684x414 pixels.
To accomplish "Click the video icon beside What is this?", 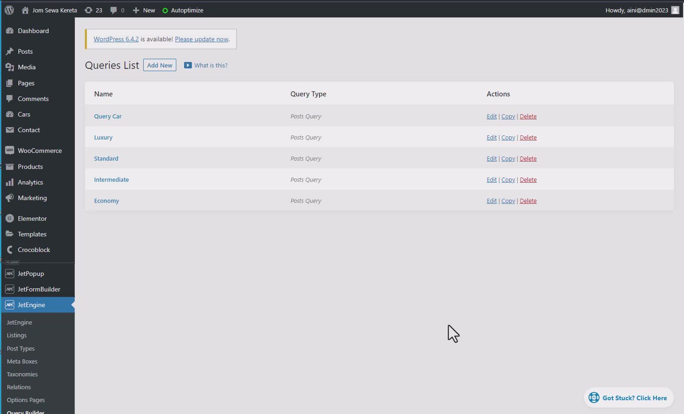I will tap(188, 65).
